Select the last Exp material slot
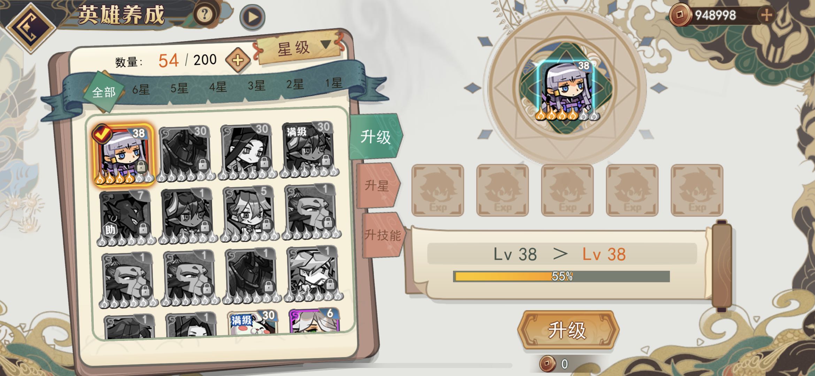 [697, 190]
